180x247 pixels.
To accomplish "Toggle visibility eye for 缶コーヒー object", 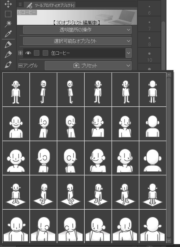I will (x=28, y=53).
